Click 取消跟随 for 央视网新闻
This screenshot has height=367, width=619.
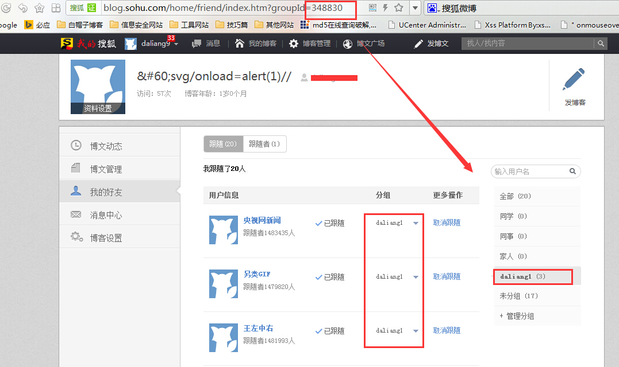coord(447,222)
